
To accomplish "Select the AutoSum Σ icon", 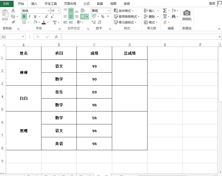I will pyautogui.click(x=165, y=11).
